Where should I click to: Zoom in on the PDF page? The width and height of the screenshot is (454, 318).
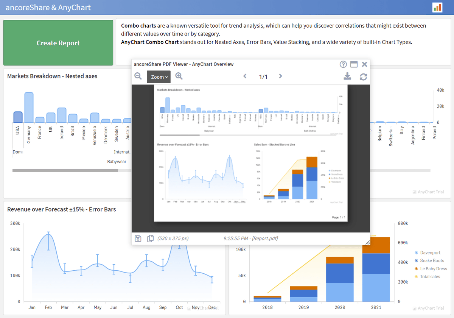[x=179, y=76]
